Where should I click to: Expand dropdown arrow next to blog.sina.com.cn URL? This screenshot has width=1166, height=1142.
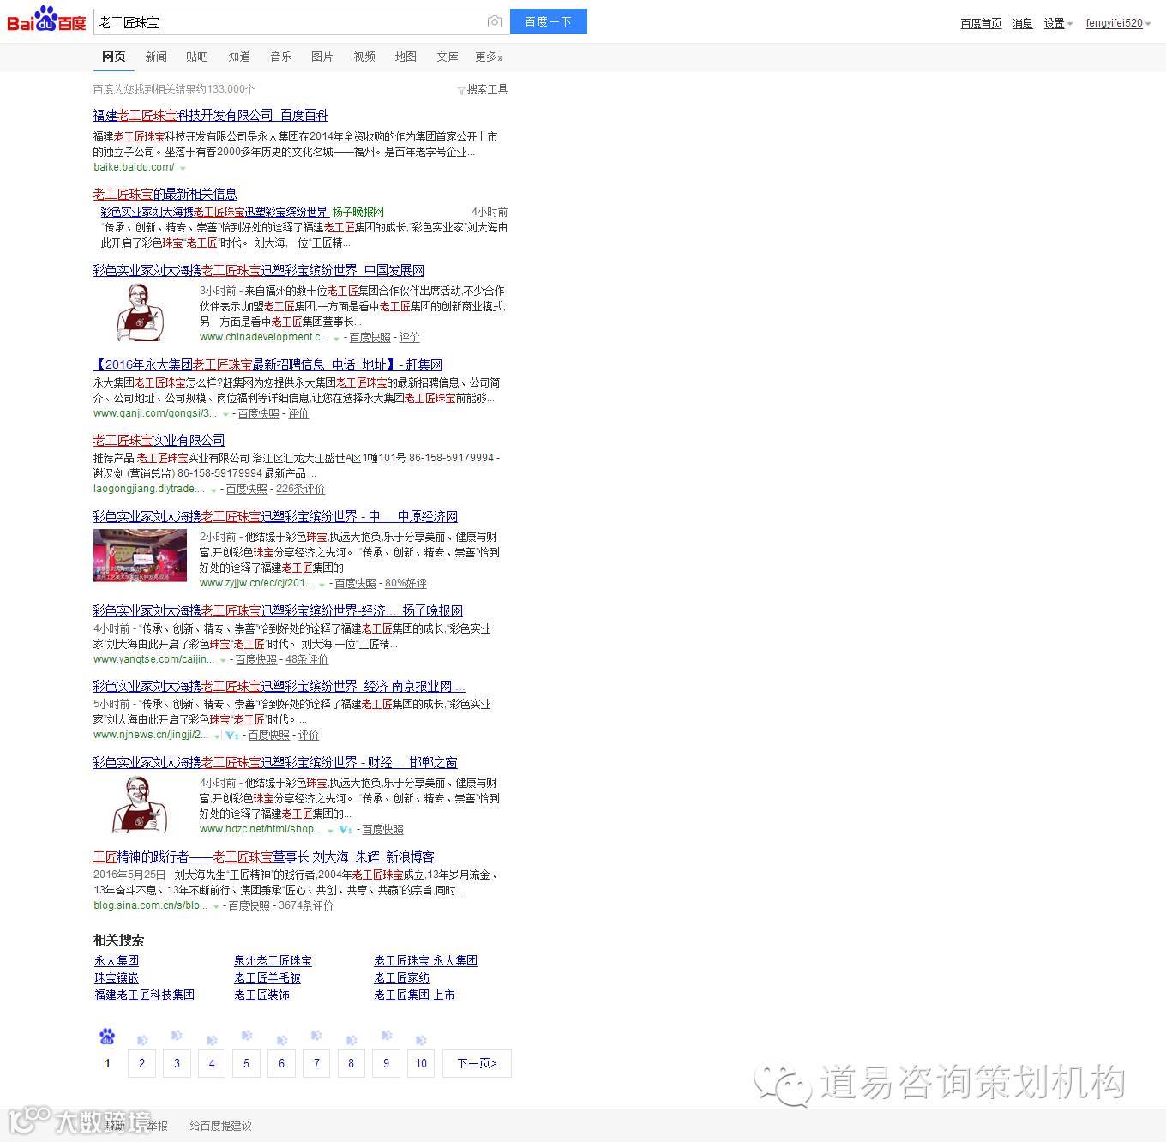(x=216, y=906)
